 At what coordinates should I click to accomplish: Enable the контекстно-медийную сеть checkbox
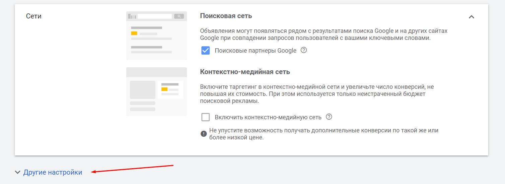tap(205, 117)
